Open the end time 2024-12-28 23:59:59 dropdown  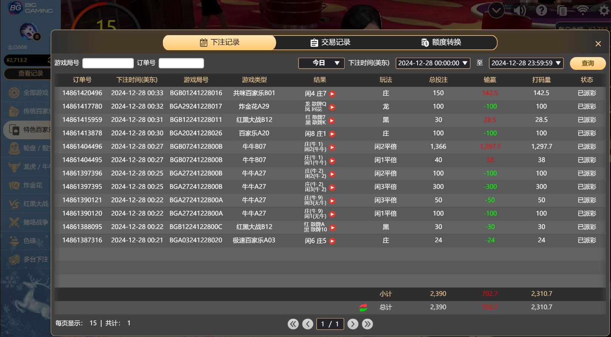coord(526,63)
